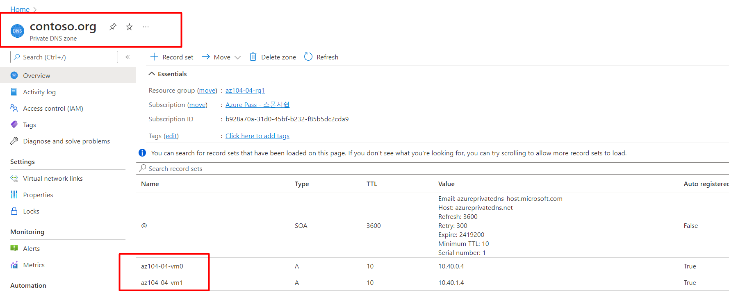The height and width of the screenshot is (291, 729).
Task: Click TTL value 3600 of SOA record
Action: tap(374, 225)
